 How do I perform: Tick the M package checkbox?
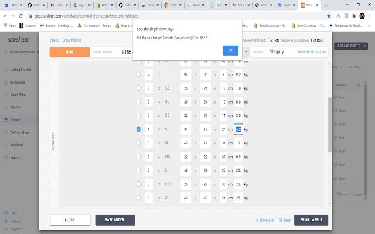click(138, 143)
